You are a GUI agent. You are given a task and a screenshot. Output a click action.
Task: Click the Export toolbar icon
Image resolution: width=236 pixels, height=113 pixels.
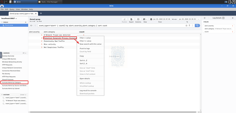(131, 19)
